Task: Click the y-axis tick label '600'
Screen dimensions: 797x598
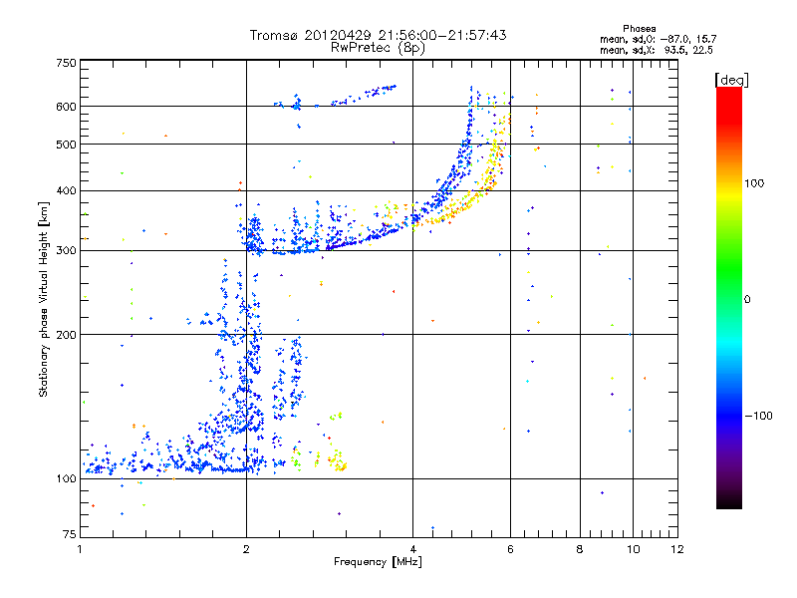Action: tap(67, 107)
